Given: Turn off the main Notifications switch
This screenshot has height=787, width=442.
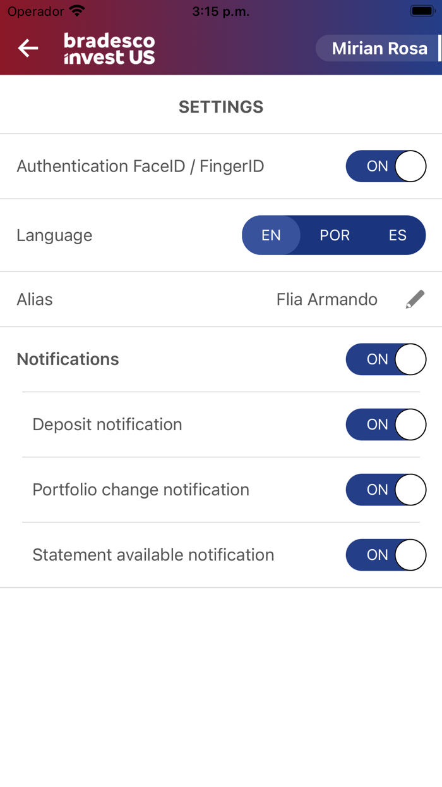Looking at the screenshot, I should (x=386, y=359).
